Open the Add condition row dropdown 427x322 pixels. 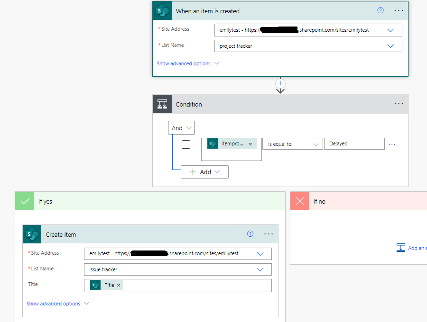pos(204,172)
